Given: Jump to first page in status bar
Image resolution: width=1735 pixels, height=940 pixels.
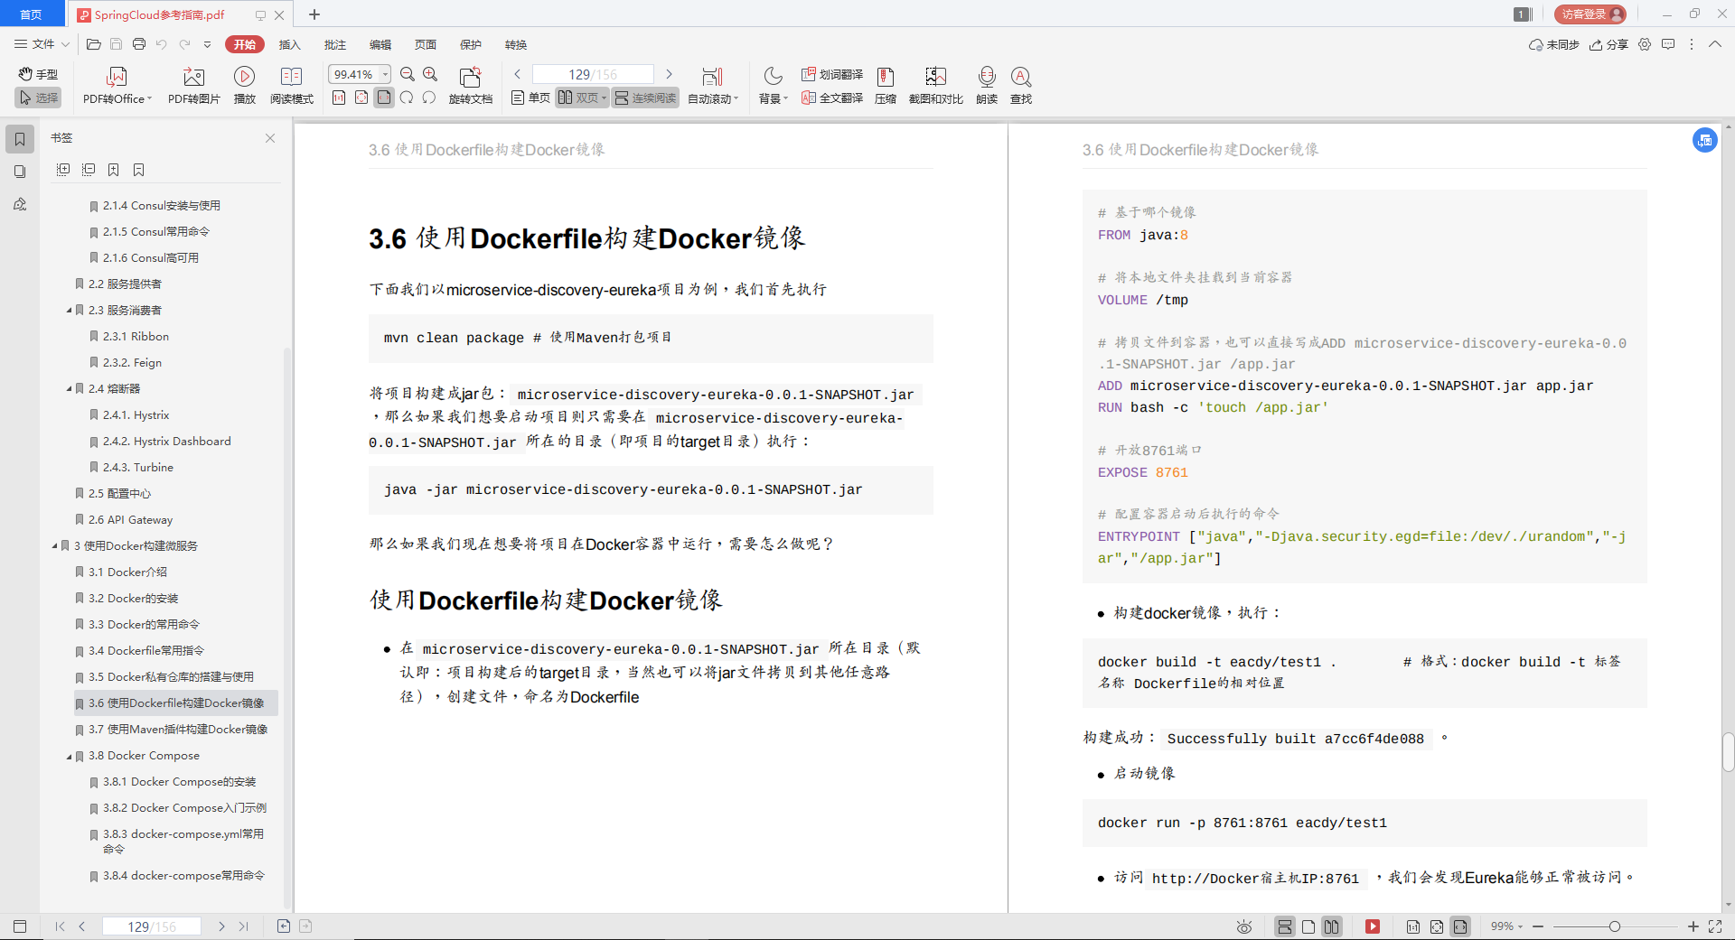Looking at the screenshot, I should click(x=60, y=926).
